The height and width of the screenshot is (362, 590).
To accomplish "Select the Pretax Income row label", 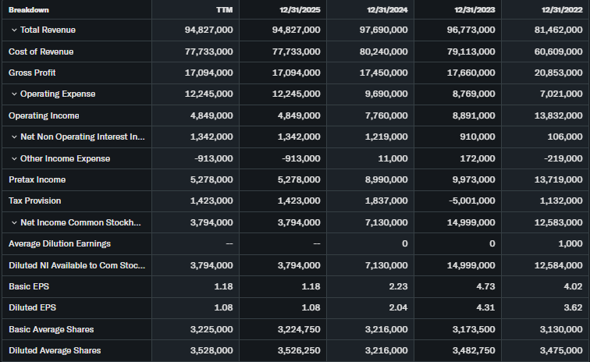I will click(37, 179).
